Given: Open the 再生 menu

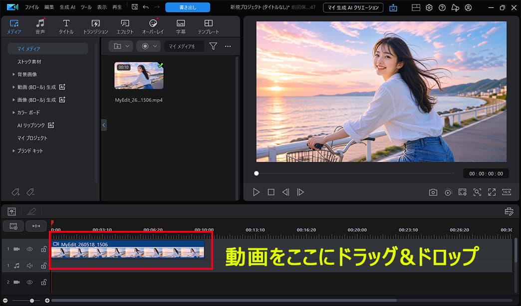Looking at the screenshot, I should tap(117, 7).
